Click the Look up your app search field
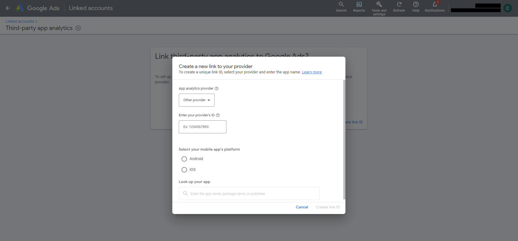The image size is (518, 241). click(249, 194)
